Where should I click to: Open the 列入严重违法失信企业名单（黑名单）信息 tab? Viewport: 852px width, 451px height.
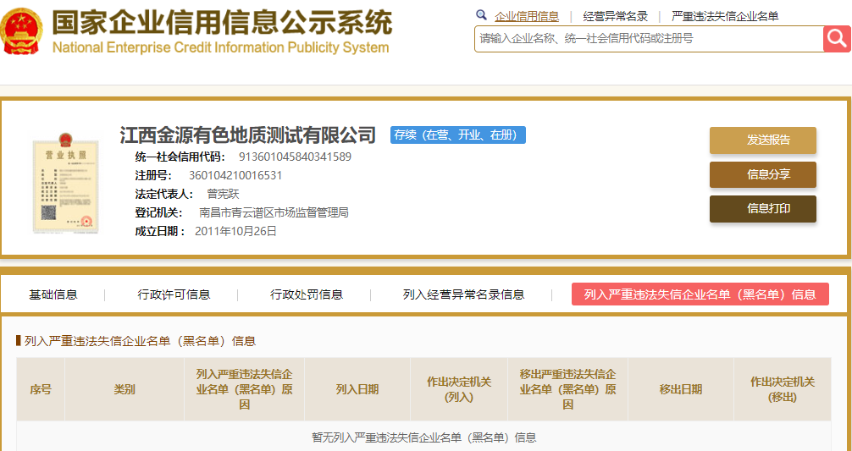pyautogui.click(x=700, y=294)
